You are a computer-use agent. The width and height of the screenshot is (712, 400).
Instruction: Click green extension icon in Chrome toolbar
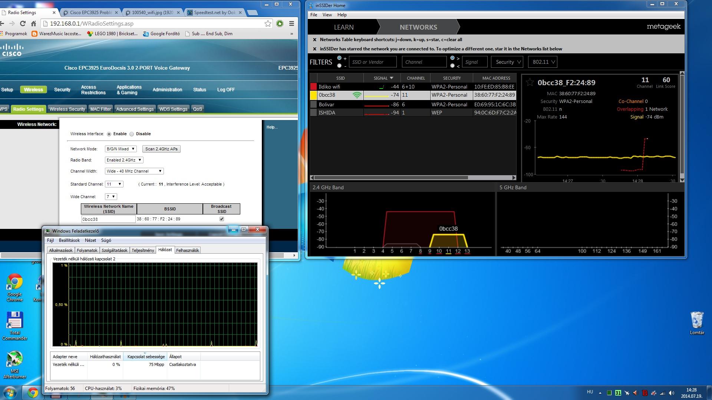pyautogui.click(x=280, y=23)
